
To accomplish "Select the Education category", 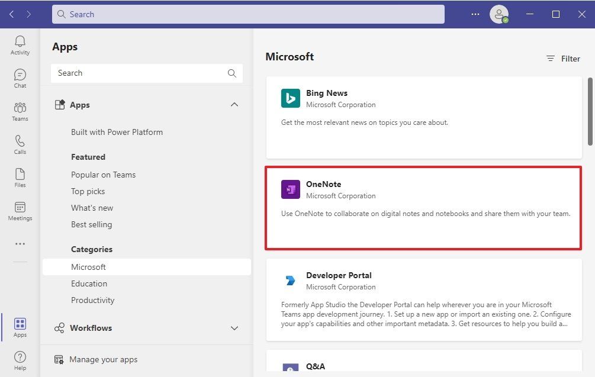I will (89, 283).
